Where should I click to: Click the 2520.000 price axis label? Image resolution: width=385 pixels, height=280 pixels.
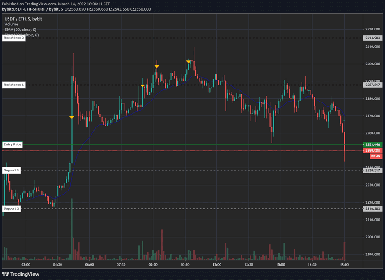click(x=373, y=202)
